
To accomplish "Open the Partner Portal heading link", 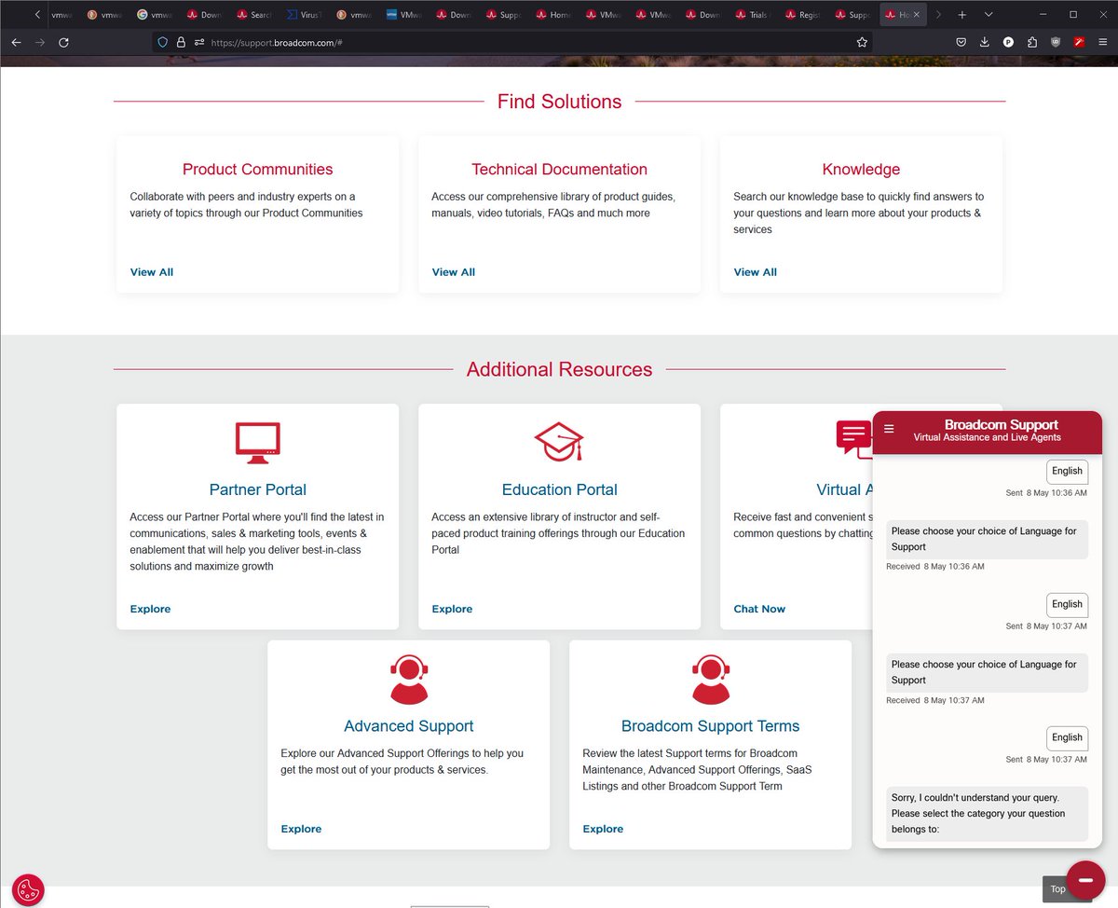I will point(258,489).
